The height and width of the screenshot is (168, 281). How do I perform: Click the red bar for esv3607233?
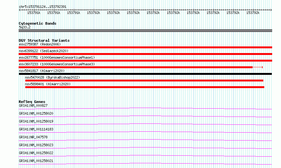coord(136,67)
